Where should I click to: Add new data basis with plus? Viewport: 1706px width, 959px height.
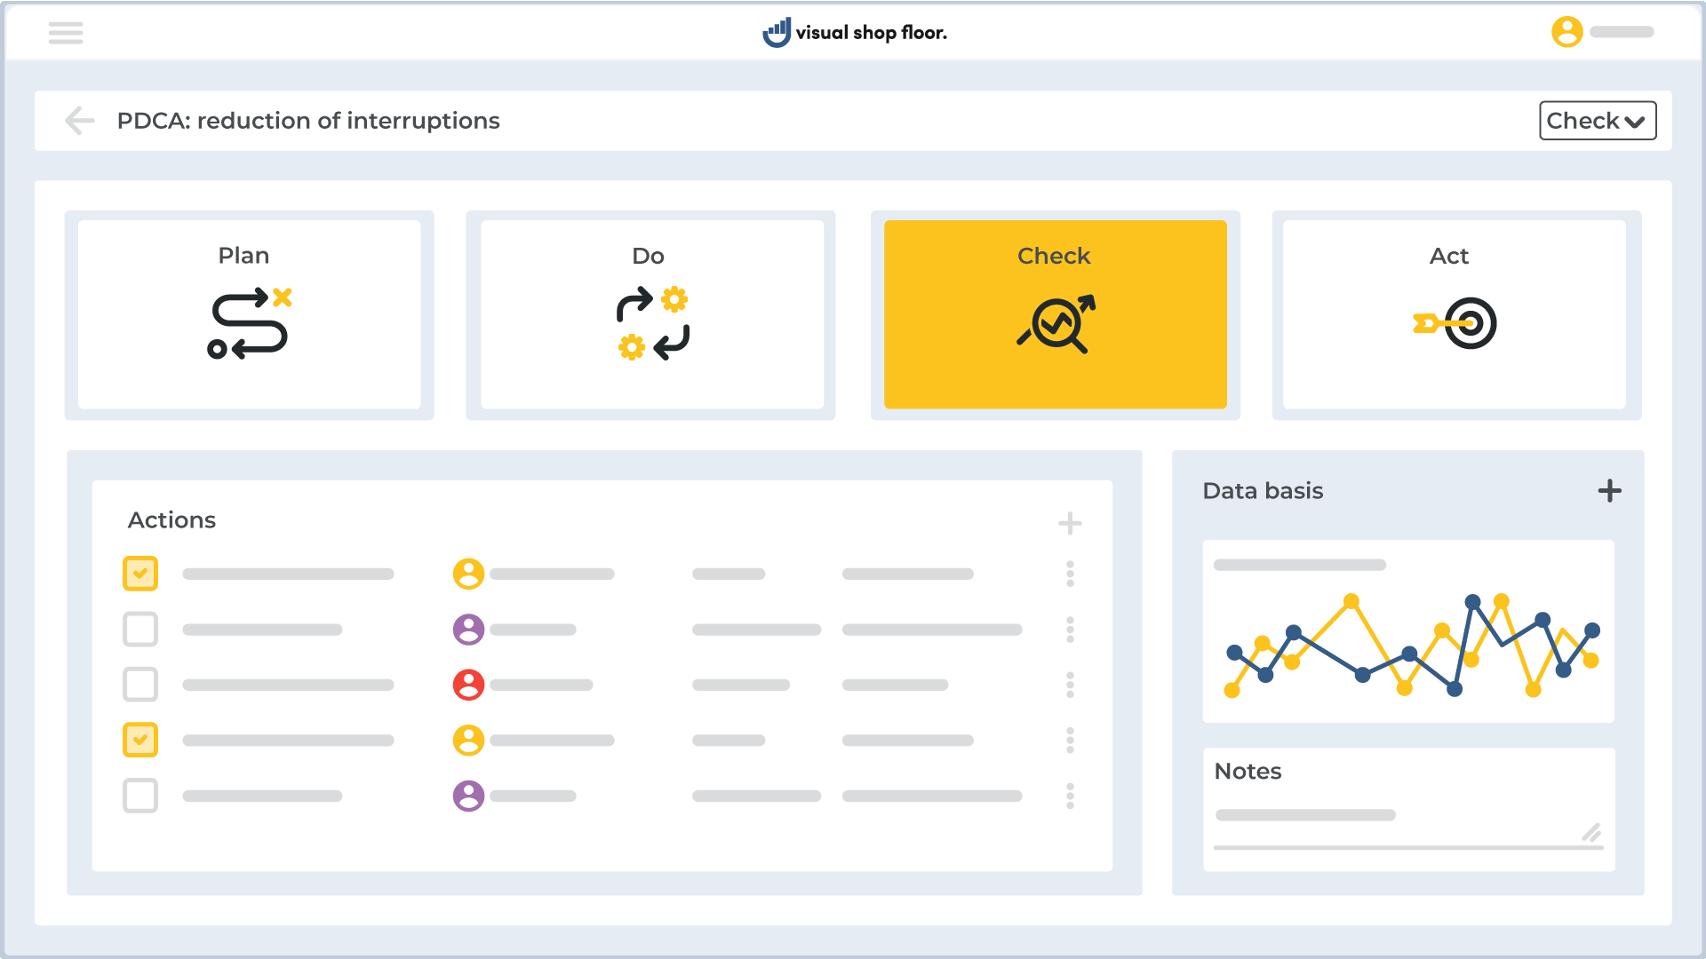(1609, 491)
